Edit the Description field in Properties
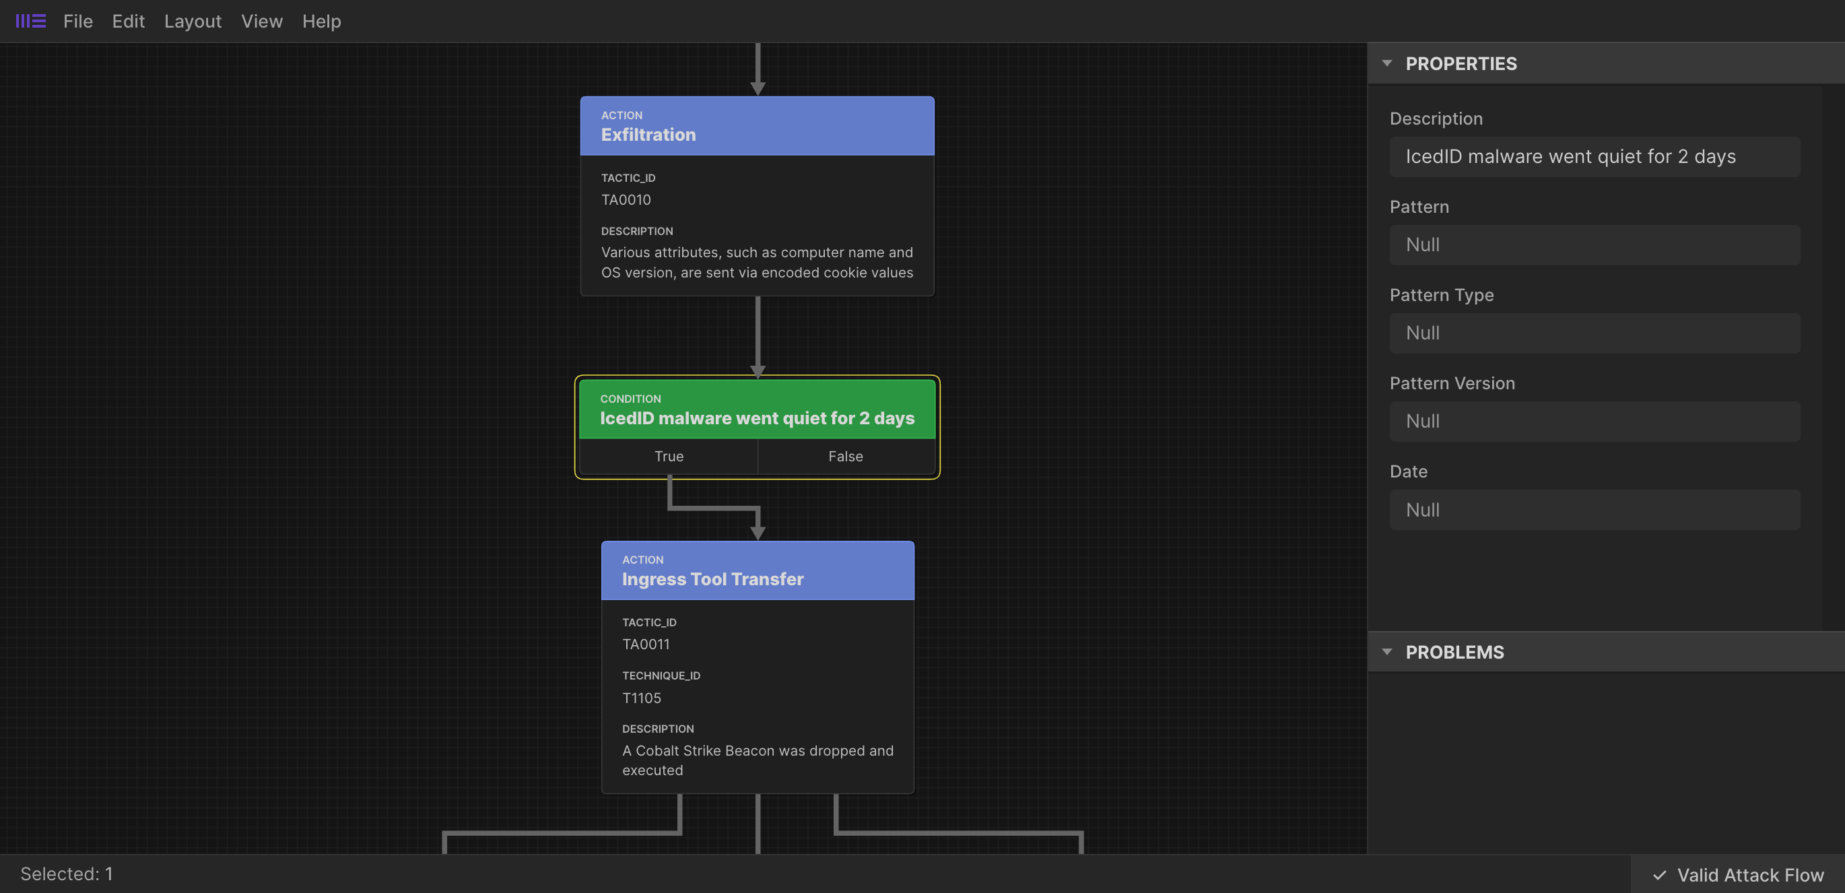 pos(1594,156)
